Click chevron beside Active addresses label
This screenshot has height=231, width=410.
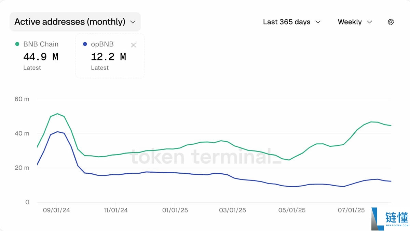click(133, 22)
